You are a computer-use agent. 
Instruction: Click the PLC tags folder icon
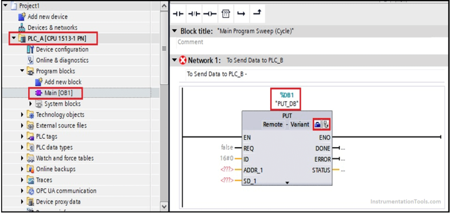tap(30, 137)
